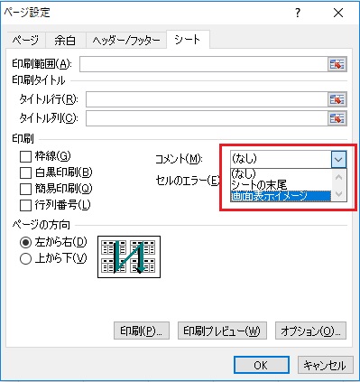
Task: Click the キャンセル button
Action: (x=325, y=365)
